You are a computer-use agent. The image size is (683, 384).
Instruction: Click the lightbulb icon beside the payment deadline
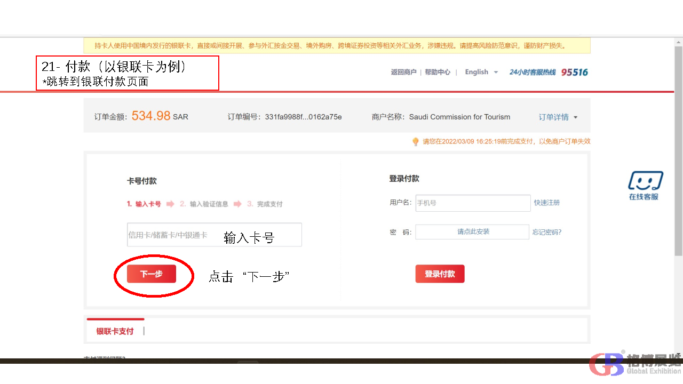pos(416,142)
